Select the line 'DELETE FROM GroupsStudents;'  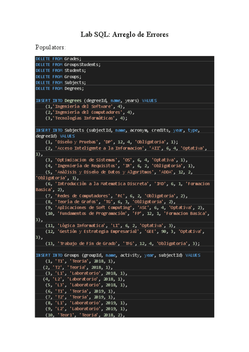[x=68, y=65]
